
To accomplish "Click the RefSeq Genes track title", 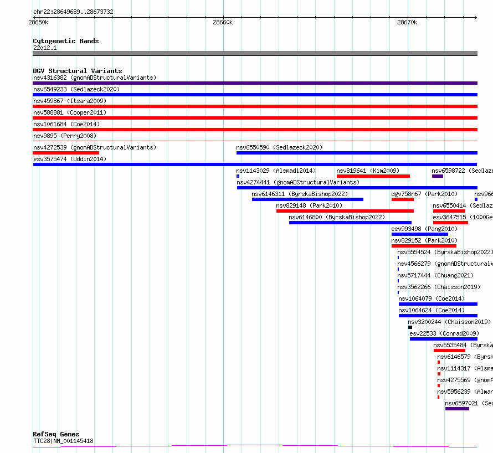I will [x=56, y=435].
